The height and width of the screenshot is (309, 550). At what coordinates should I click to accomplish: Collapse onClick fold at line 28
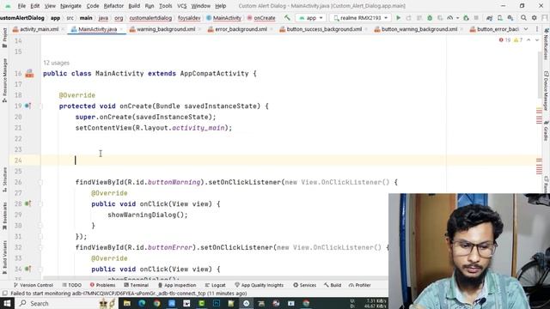tap(40, 203)
